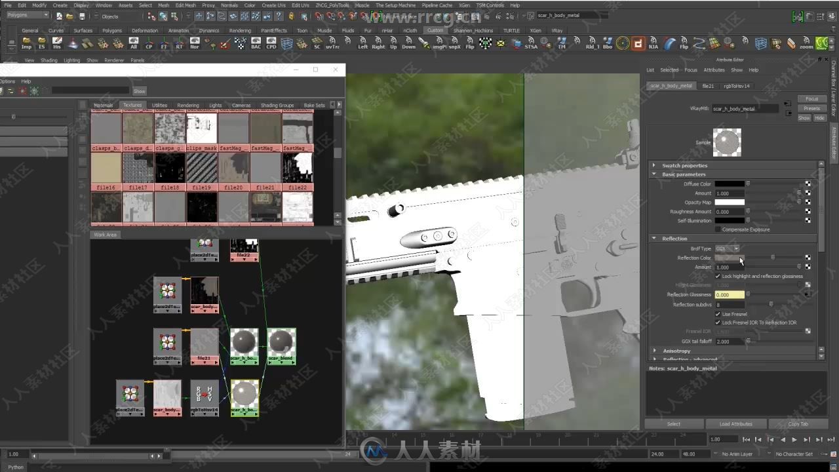Collapse the Basic parameters section
The image size is (839, 472).
pos(654,174)
